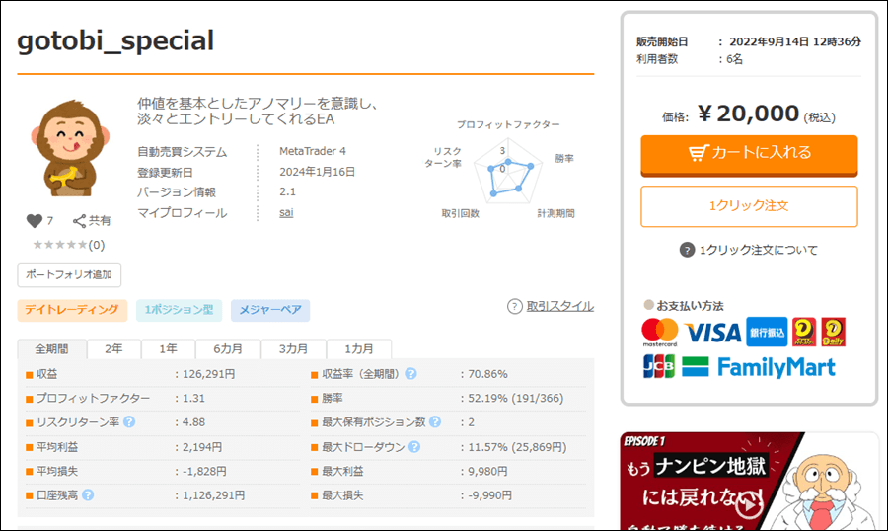This screenshot has width=888, height=531.
Task: Open the 取引スタイル link
Action: point(560,306)
